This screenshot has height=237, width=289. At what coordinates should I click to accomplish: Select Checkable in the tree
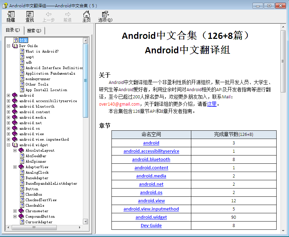pyautogui.click(x=35, y=205)
